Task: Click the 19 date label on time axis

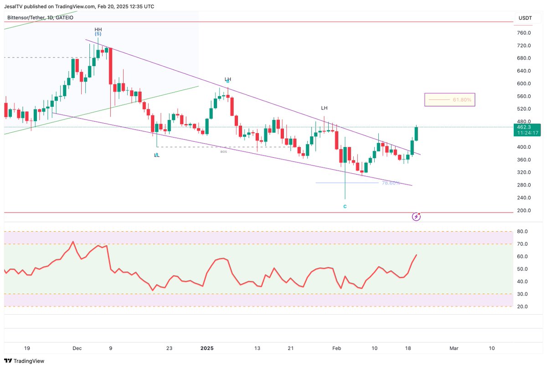Action: 27,348
